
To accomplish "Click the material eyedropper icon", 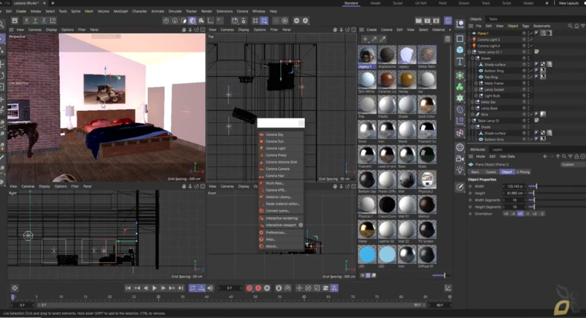I will coord(383,39).
